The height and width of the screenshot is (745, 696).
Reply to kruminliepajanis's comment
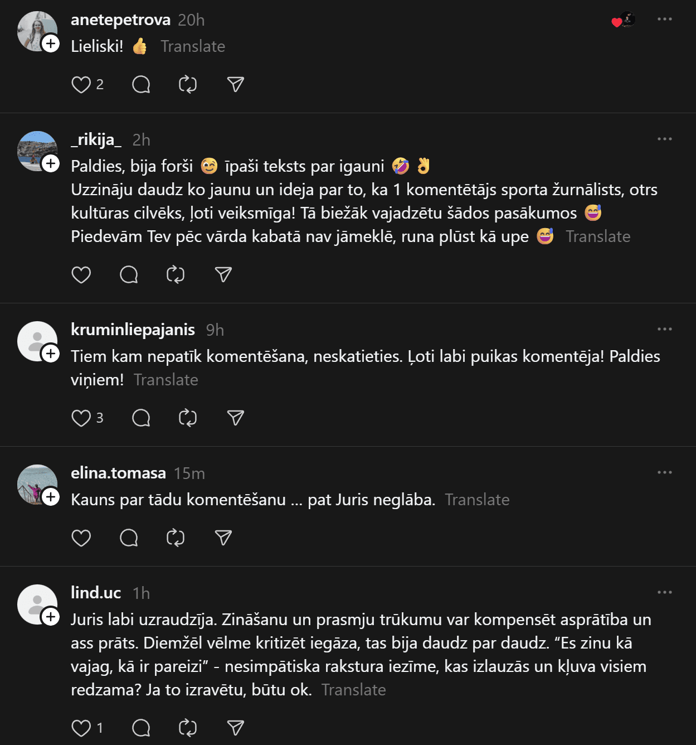pyautogui.click(x=141, y=418)
